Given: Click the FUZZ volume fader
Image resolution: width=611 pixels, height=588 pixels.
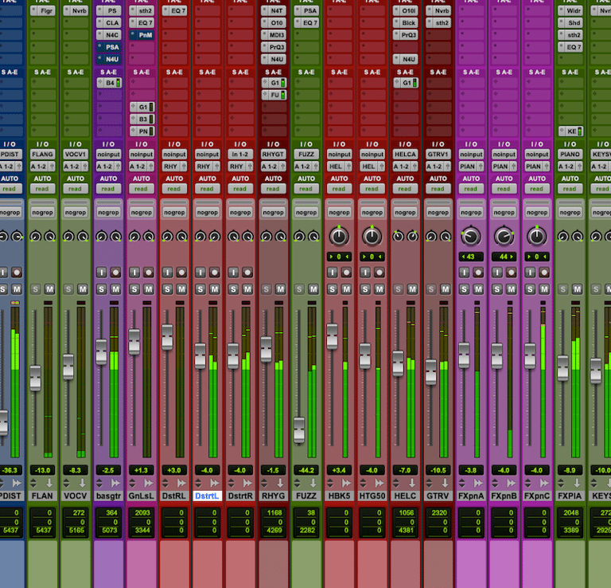Looking at the screenshot, I should (299, 430).
